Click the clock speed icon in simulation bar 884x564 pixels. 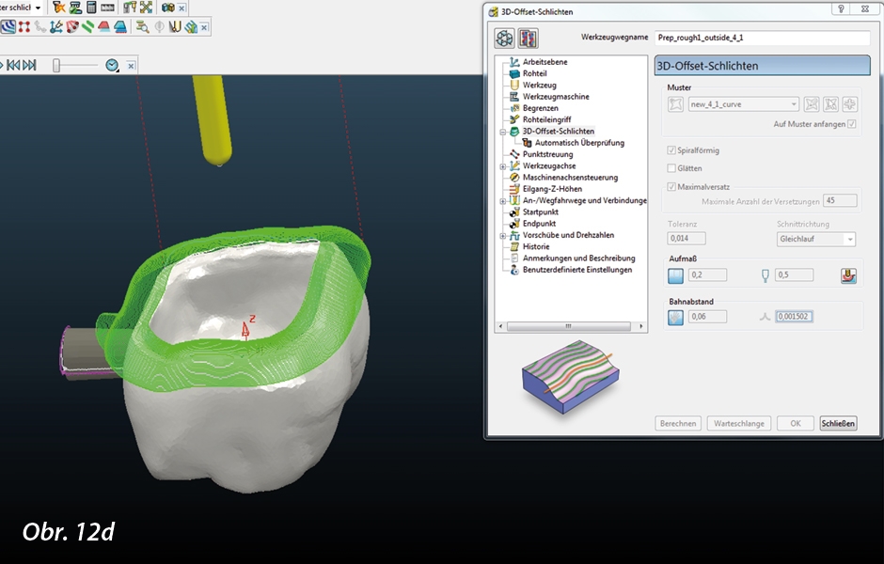113,65
